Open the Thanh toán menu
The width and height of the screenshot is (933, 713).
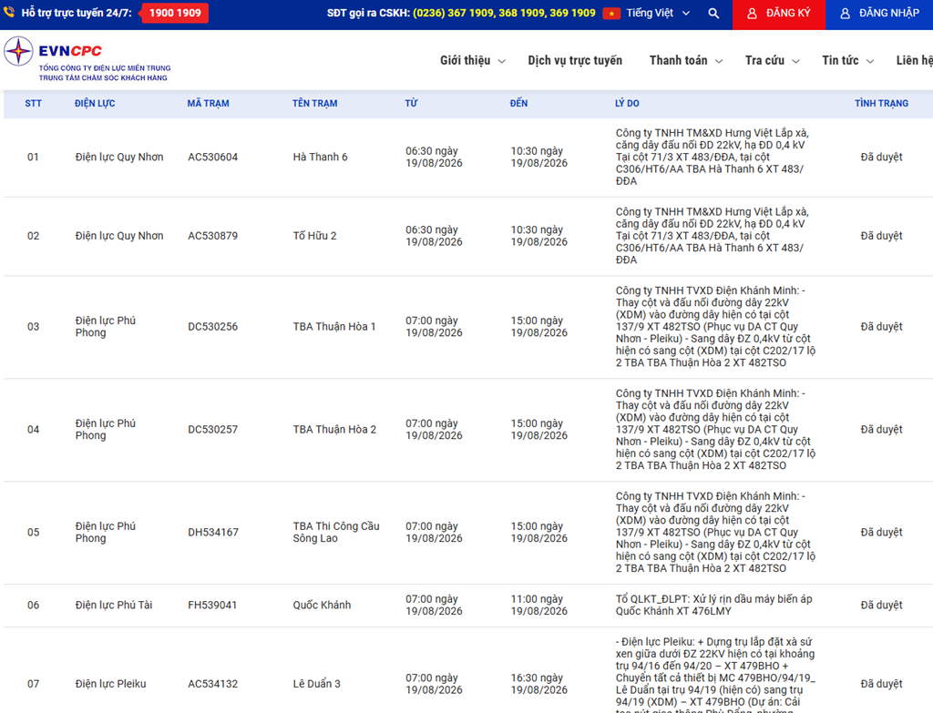678,60
